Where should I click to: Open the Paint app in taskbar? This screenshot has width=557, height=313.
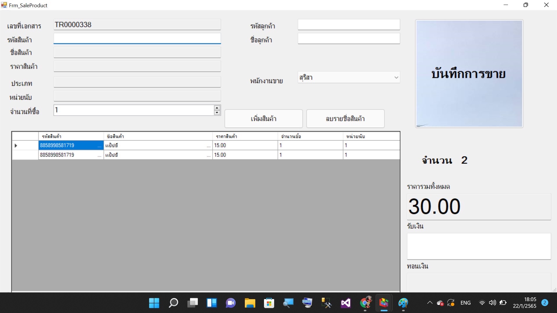click(x=403, y=303)
